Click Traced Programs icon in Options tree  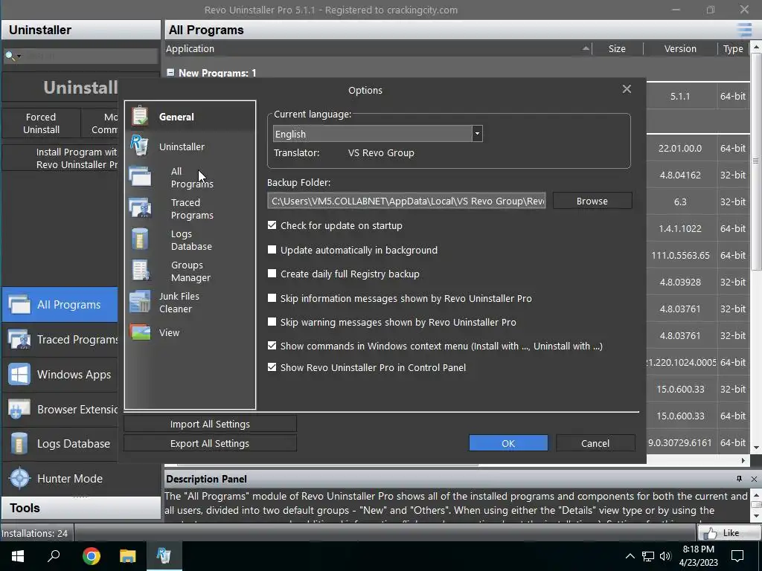point(141,208)
